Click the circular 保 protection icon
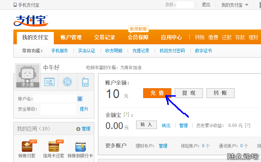This screenshot has width=261, height=162. click(67, 82)
